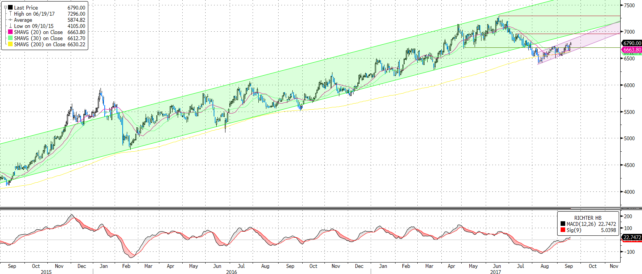Click the 5874.82 average value in legend
Image resolution: width=642 pixels, height=274 pixels.
tap(76, 20)
